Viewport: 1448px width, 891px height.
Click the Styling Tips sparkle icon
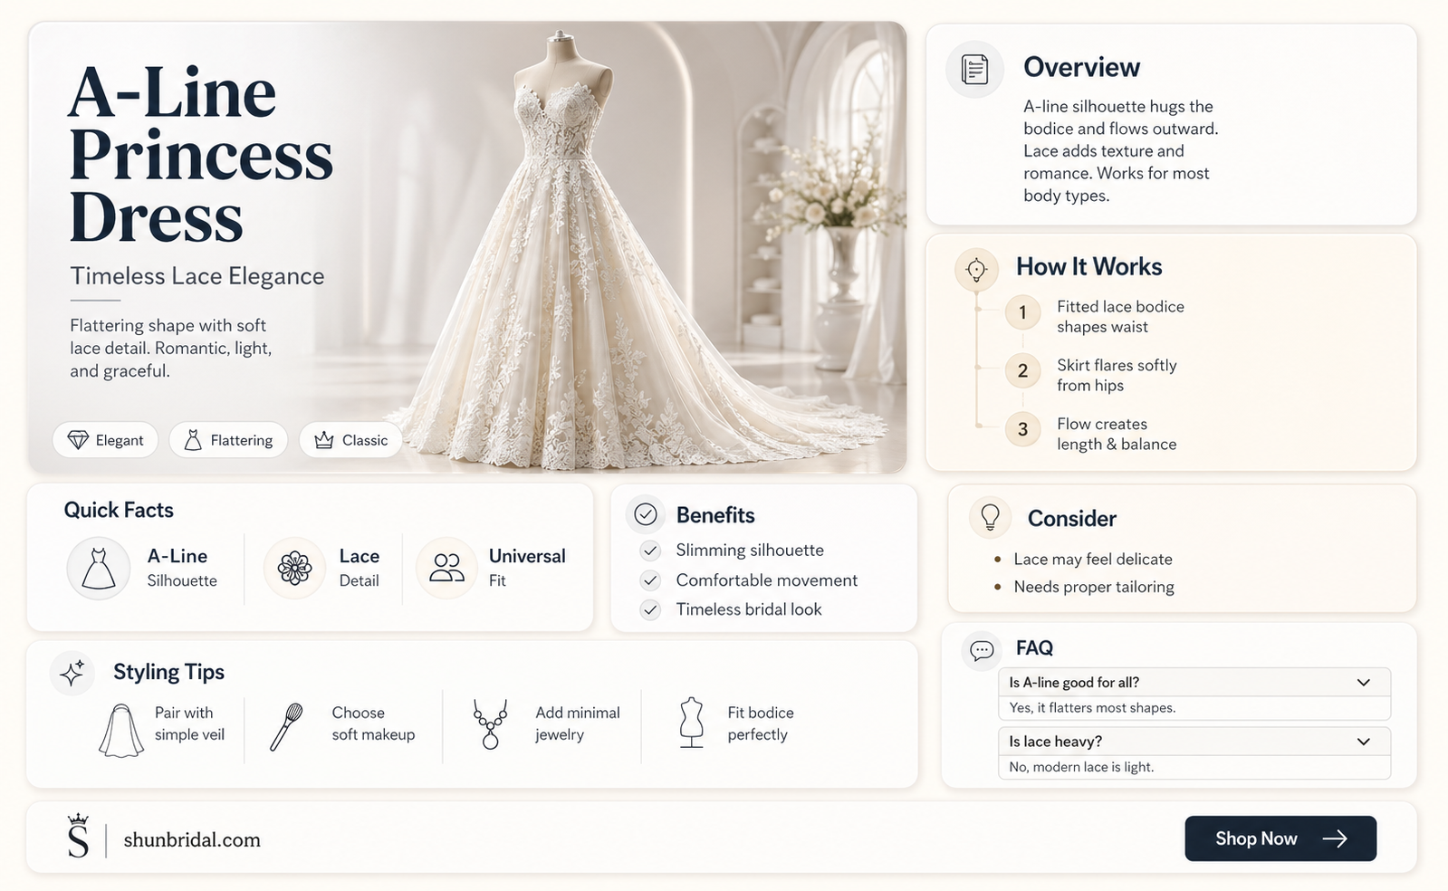[72, 673]
